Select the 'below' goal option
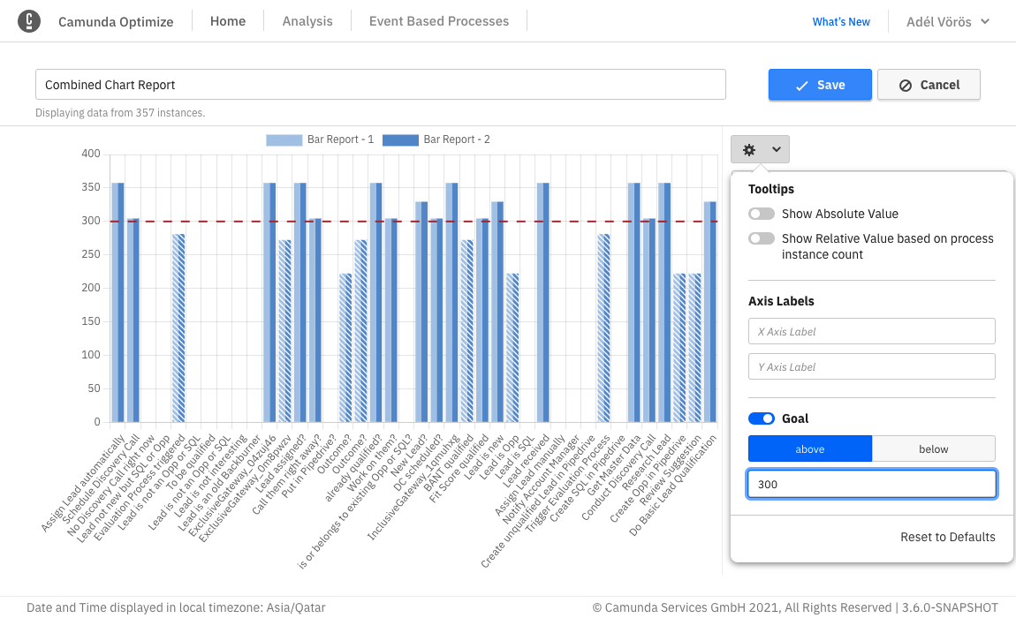Screen dimensions: 1016x618 tap(933, 448)
